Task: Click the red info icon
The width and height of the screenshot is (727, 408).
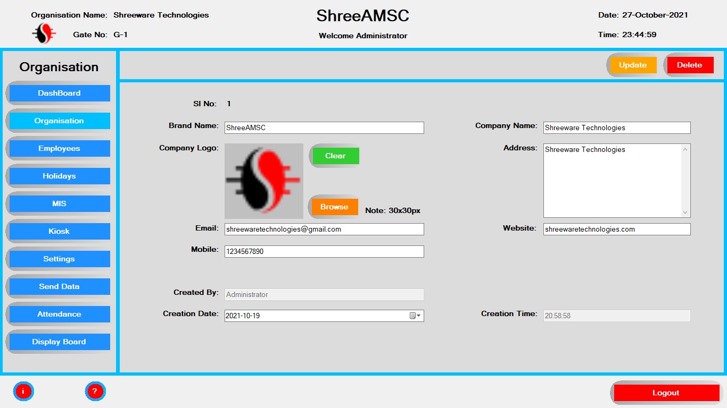Action: click(23, 392)
